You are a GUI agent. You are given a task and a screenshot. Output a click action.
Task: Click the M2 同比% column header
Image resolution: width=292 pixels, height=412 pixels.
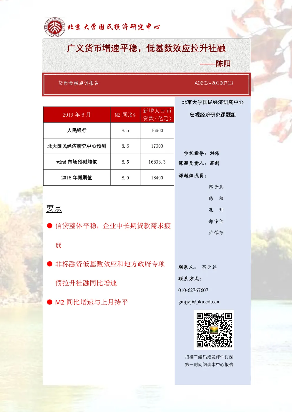point(125,115)
